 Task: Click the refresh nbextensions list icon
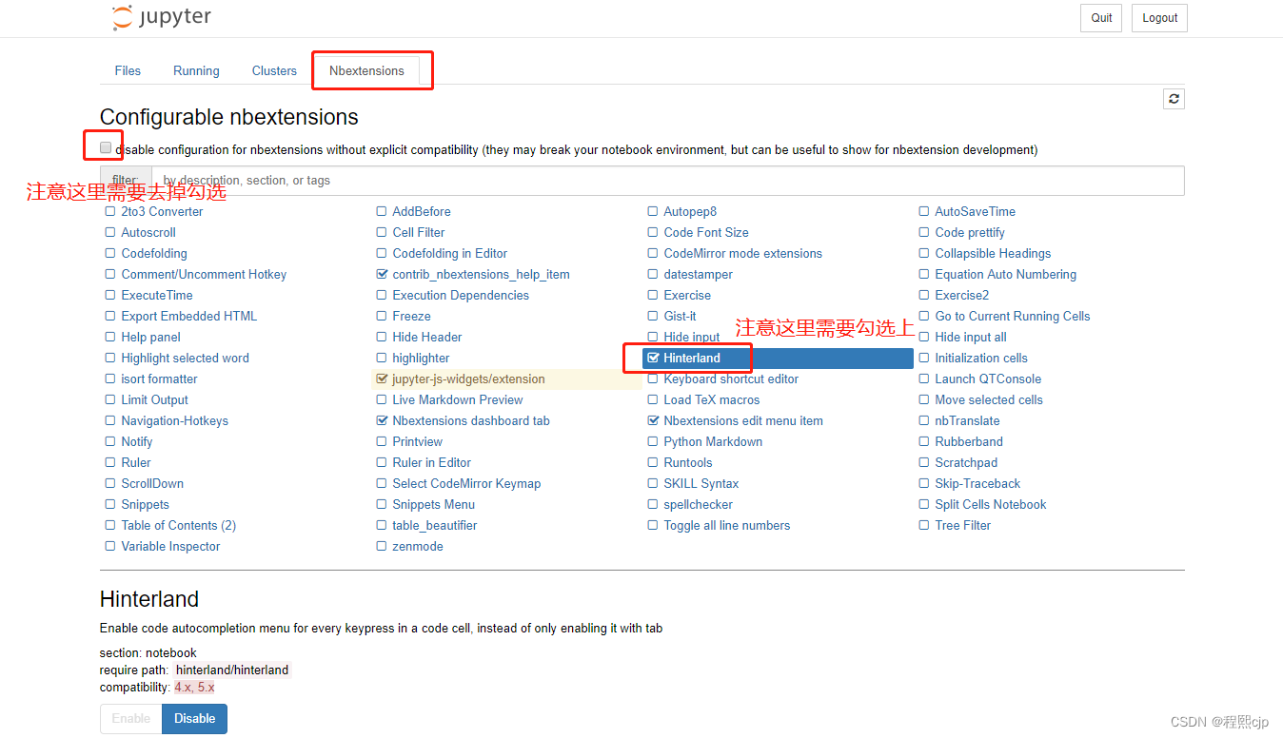tap(1174, 99)
